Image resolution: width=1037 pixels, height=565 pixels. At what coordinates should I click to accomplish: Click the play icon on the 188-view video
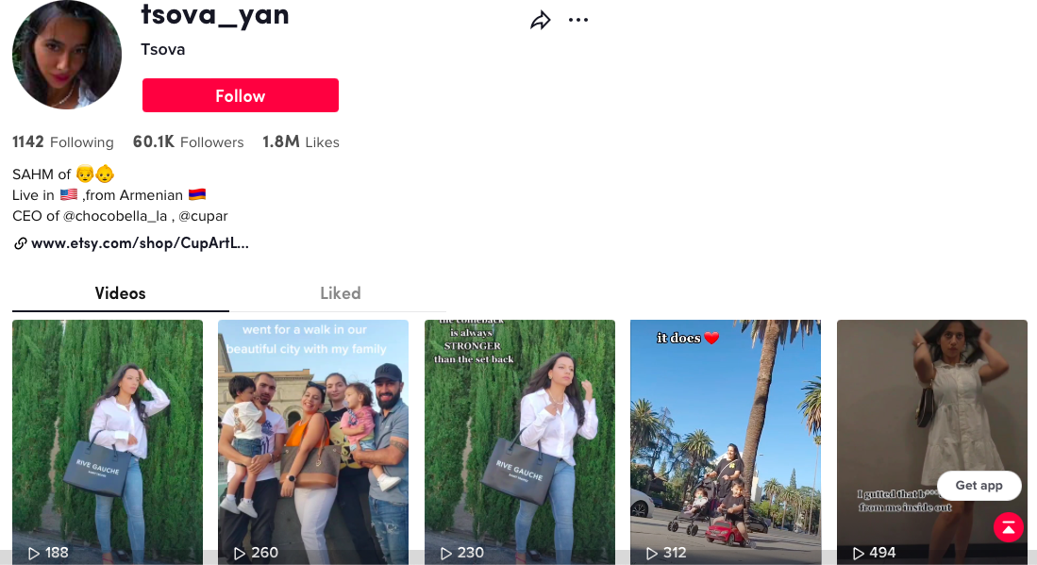(33, 553)
